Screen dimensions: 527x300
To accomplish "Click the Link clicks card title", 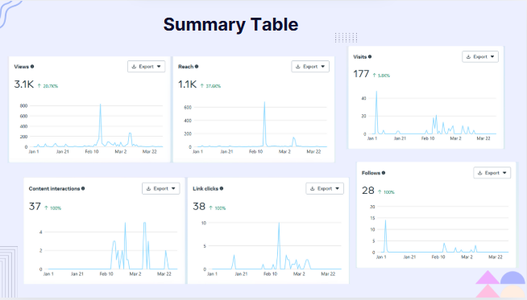I will click(x=205, y=188).
